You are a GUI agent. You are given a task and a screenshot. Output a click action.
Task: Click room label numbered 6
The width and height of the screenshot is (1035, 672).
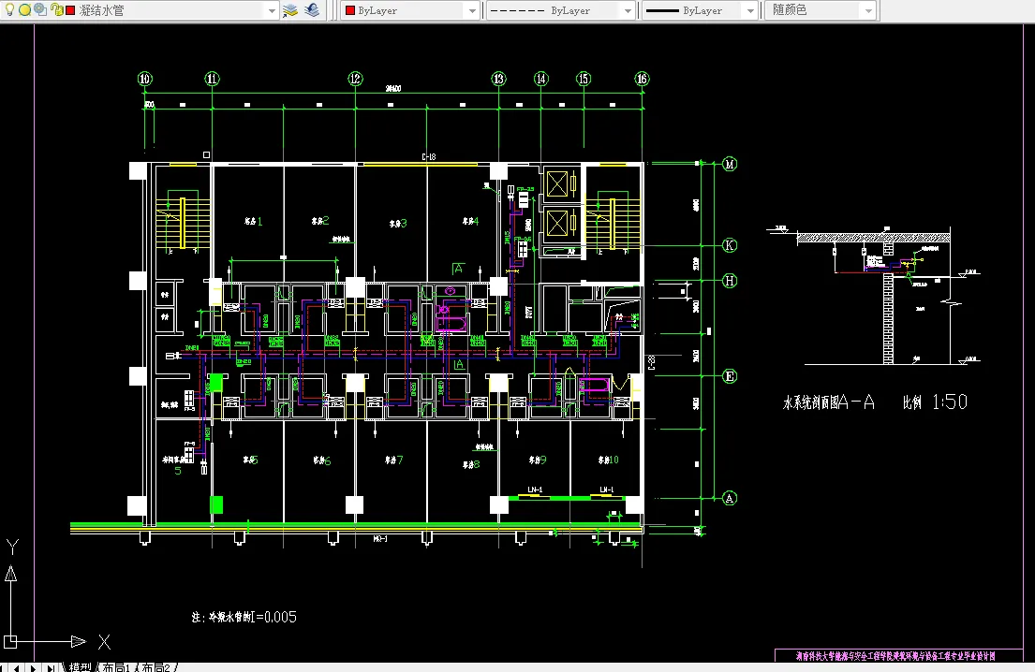322,461
